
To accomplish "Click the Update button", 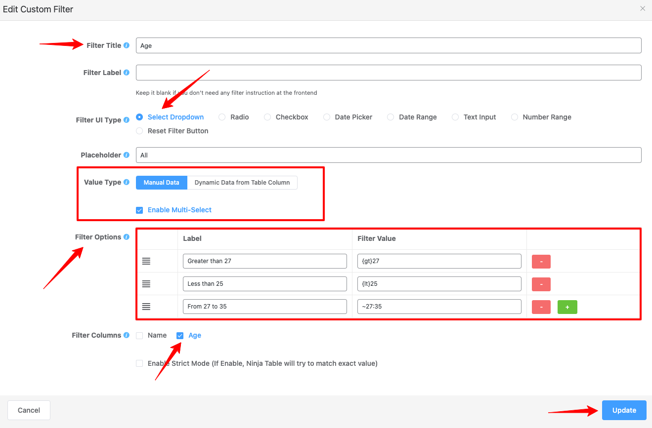I will [624, 410].
